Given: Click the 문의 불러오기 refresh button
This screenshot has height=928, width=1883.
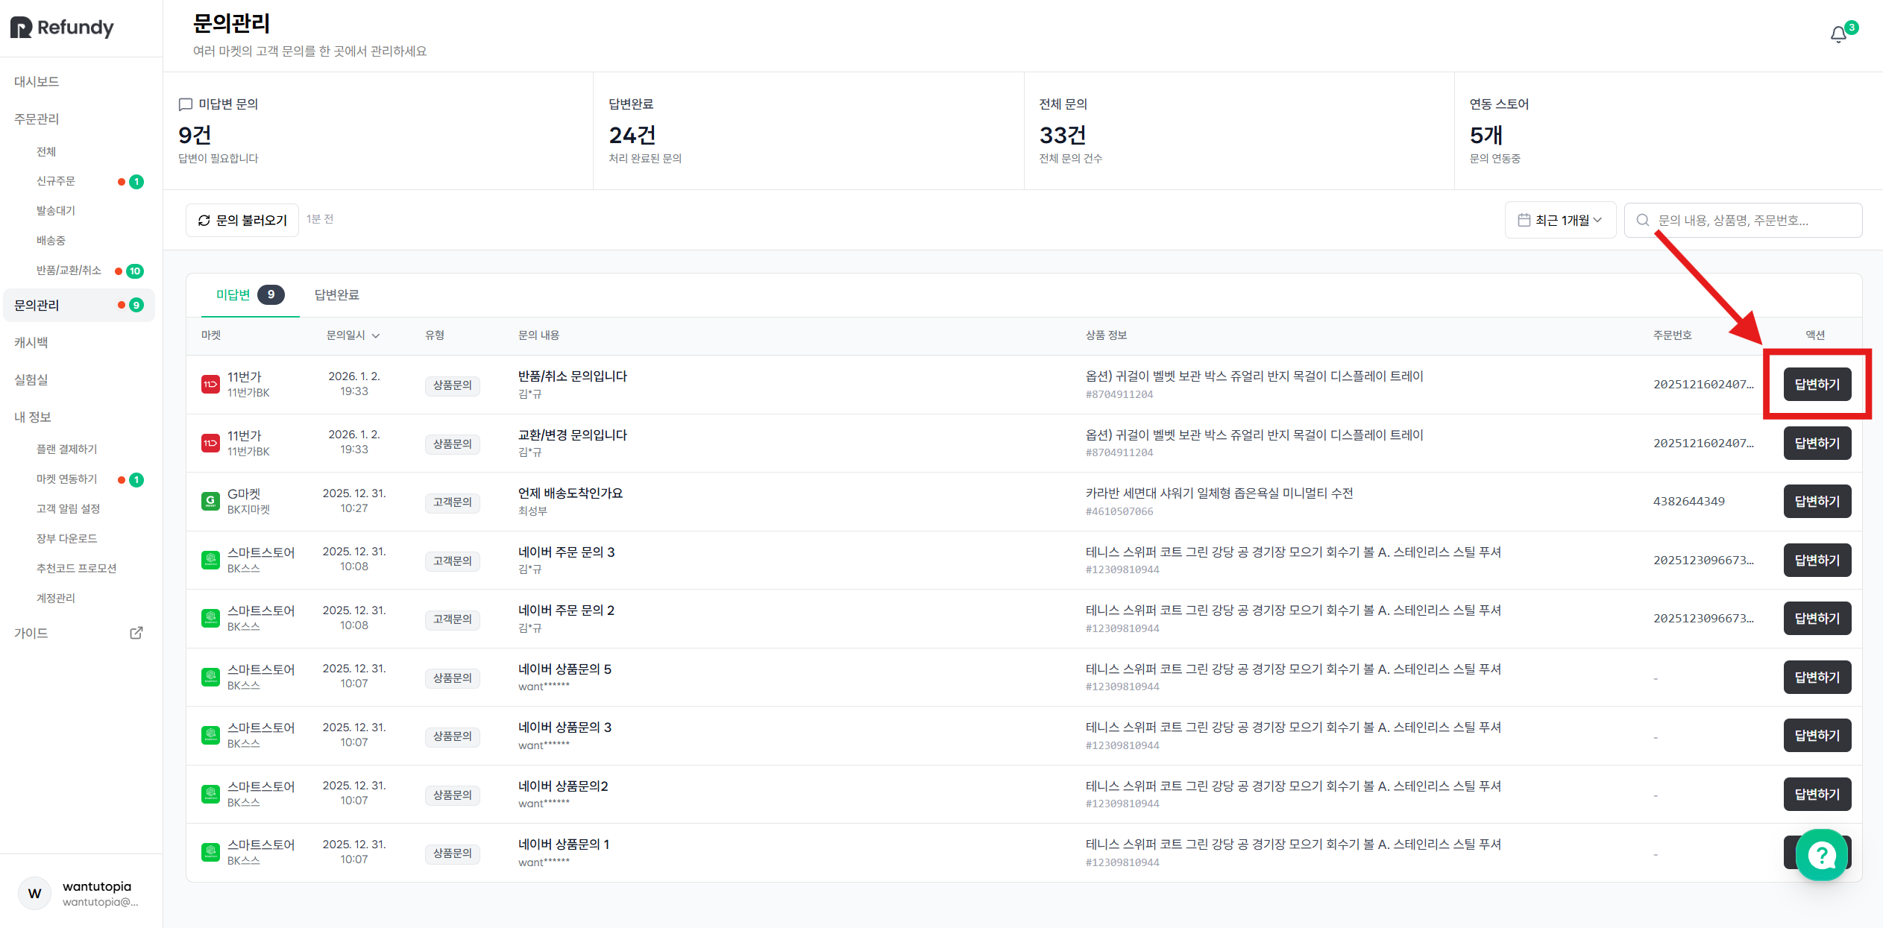Looking at the screenshot, I should point(242,220).
